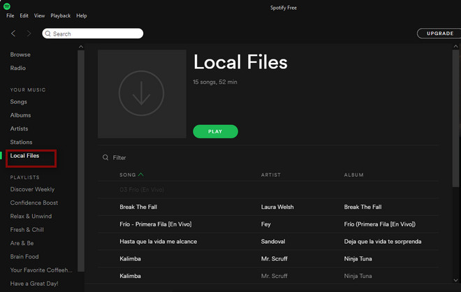This screenshot has height=292, width=461.
Task: Click main panel scroll up arrow
Action: coord(455,47)
